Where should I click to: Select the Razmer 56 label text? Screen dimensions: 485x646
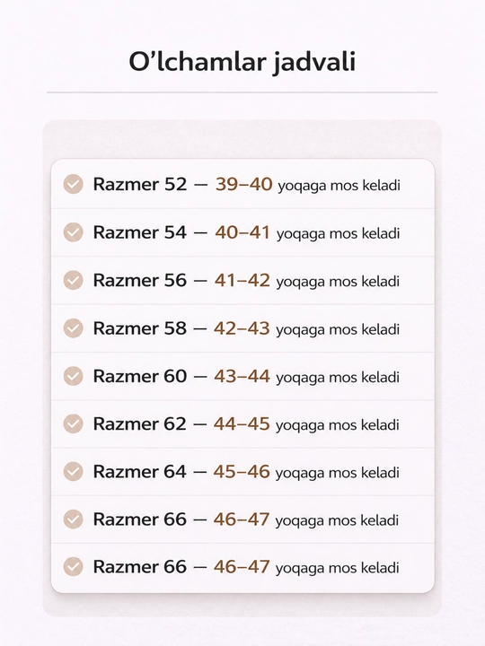click(140, 280)
